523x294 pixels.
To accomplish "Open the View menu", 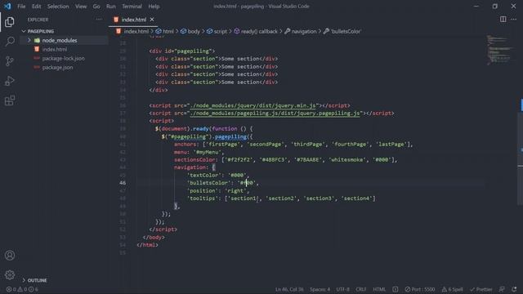I will pos(81,7).
